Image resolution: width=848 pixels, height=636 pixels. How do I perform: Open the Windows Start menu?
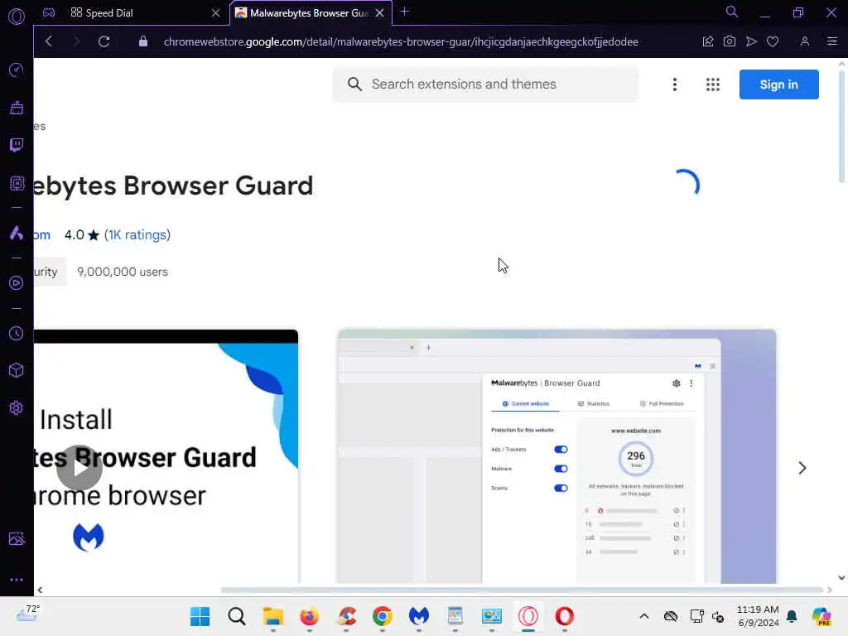pos(200,616)
